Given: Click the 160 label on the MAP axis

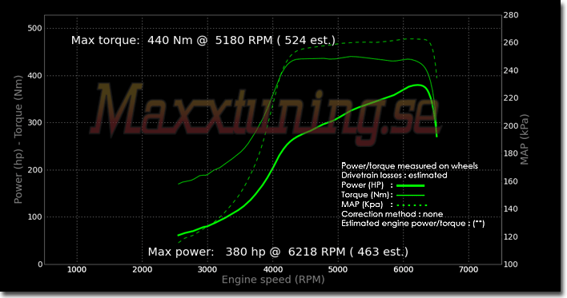Looking at the screenshot, I should tap(511, 181).
